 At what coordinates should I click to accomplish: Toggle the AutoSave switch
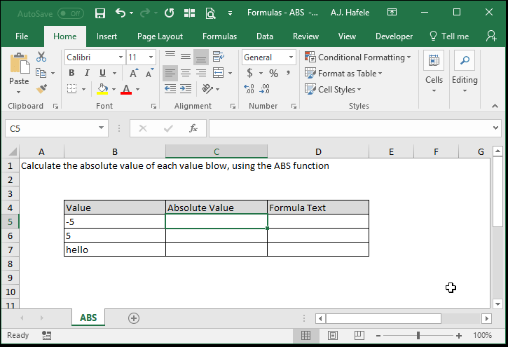pyautogui.click(x=71, y=13)
